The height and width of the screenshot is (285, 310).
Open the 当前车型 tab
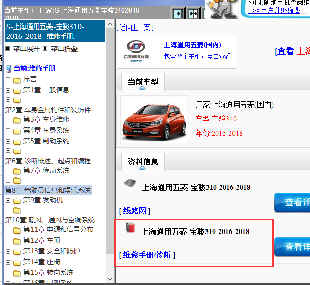pos(143,83)
